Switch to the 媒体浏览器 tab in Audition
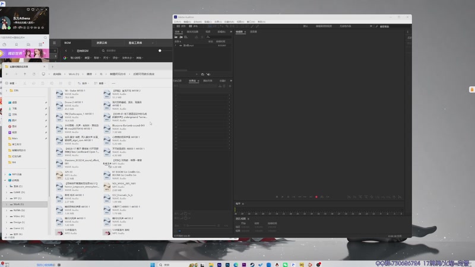The image size is (475, 267). tap(192, 31)
